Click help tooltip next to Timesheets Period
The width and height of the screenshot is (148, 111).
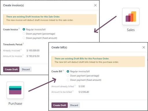coord(23,43)
